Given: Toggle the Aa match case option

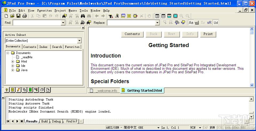Looking at the screenshot, I should tap(191, 22).
